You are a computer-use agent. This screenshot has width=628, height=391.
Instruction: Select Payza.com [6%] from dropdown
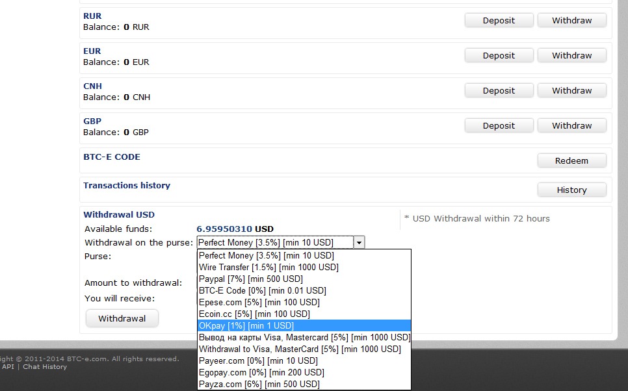click(304, 384)
